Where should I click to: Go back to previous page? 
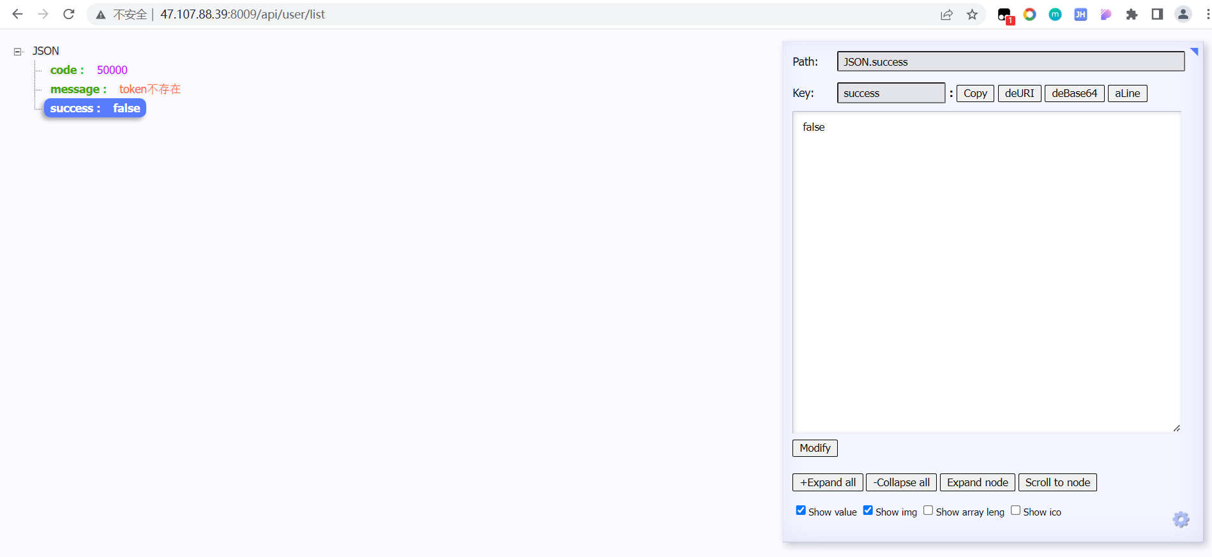pyautogui.click(x=17, y=14)
